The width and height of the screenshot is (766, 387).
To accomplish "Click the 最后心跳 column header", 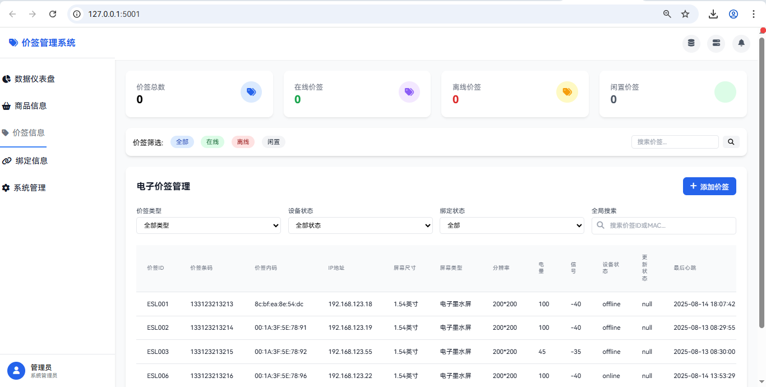I will [685, 268].
